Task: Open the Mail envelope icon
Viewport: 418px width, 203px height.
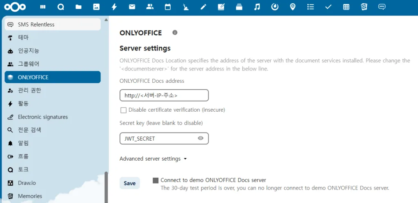Action: coord(132,7)
